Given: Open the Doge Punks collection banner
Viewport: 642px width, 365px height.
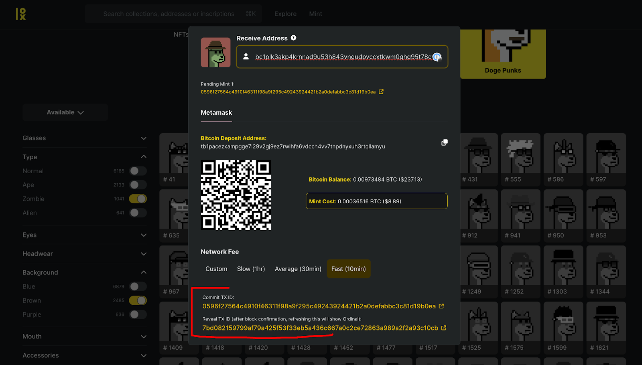Looking at the screenshot, I should 503,54.
